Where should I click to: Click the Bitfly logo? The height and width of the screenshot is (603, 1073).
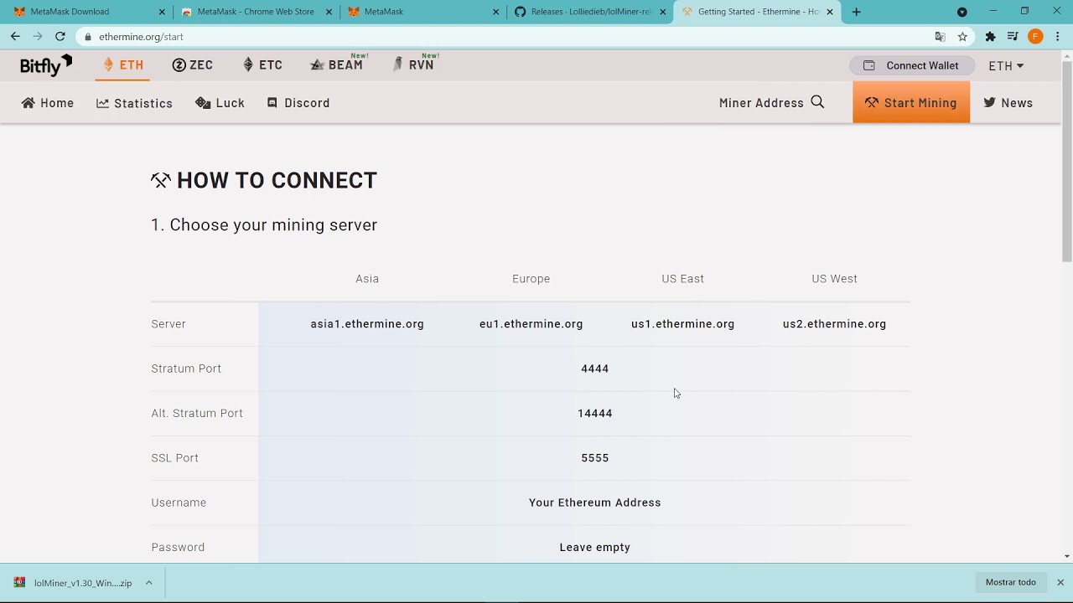pos(46,65)
